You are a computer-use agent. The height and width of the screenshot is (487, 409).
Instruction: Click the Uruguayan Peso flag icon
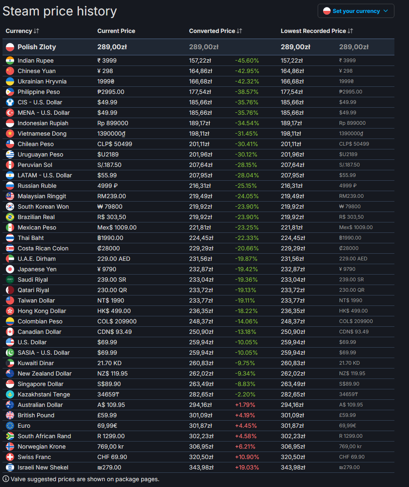pos(10,154)
